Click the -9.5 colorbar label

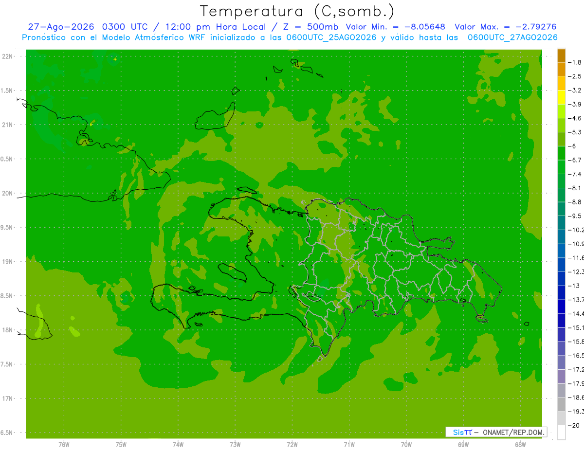point(575,216)
